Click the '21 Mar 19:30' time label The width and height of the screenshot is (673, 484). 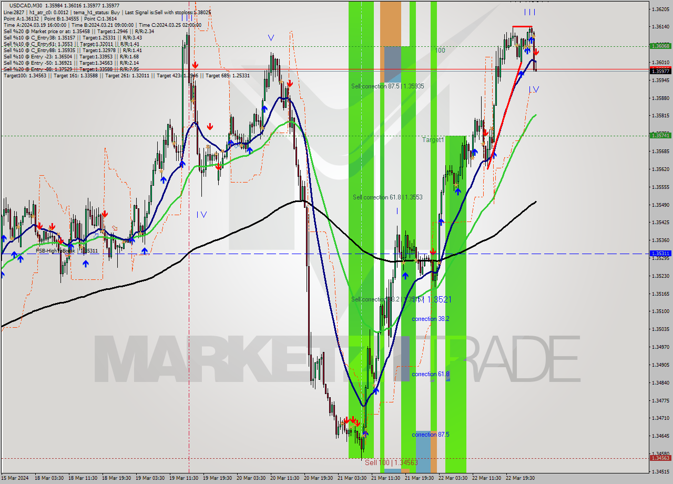[x=420, y=478]
